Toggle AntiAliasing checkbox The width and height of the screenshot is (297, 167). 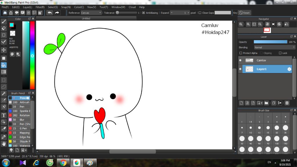[144, 13]
